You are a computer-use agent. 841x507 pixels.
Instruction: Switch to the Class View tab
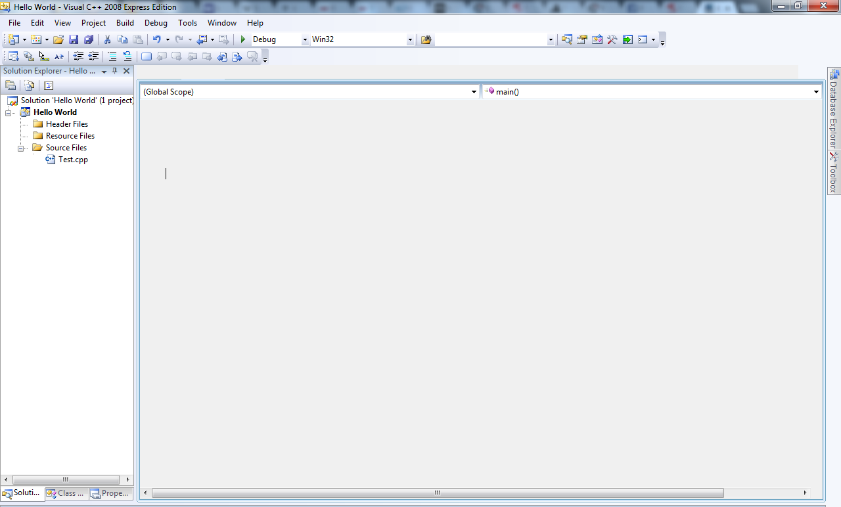click(x=66, y=493)
